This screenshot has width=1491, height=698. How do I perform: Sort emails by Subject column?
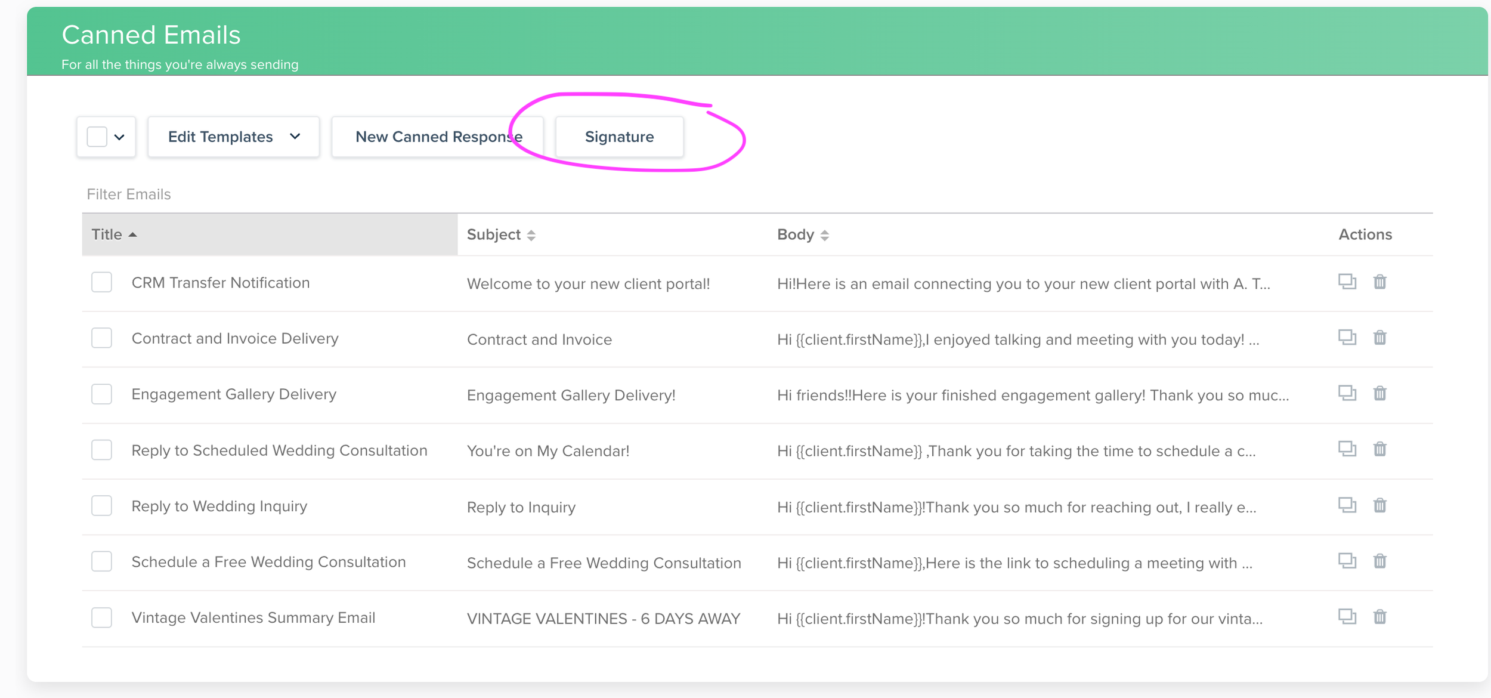501,234
